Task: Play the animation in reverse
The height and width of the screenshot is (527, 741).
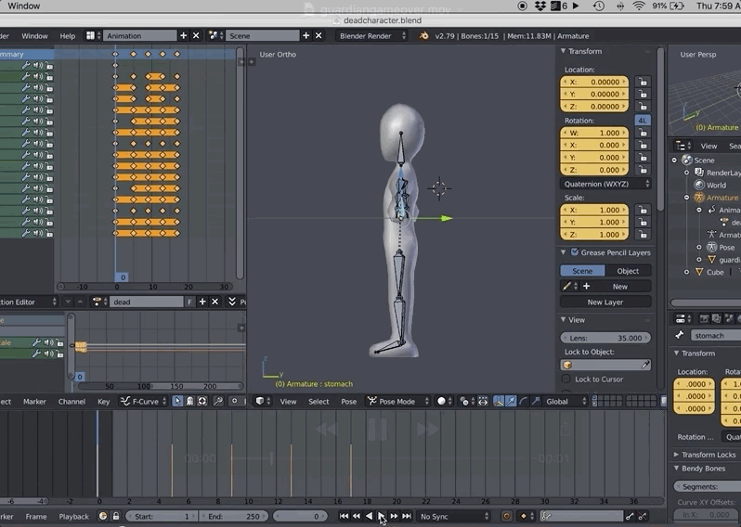Action: click(369, 517)
